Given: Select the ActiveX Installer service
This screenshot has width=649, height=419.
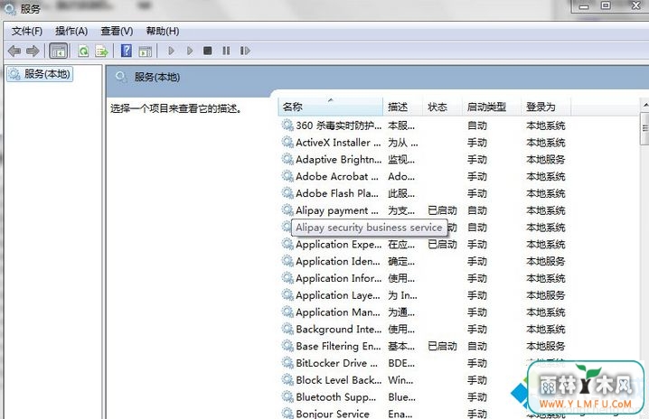Looking at the screenshot, I should (x=424, y=143).
